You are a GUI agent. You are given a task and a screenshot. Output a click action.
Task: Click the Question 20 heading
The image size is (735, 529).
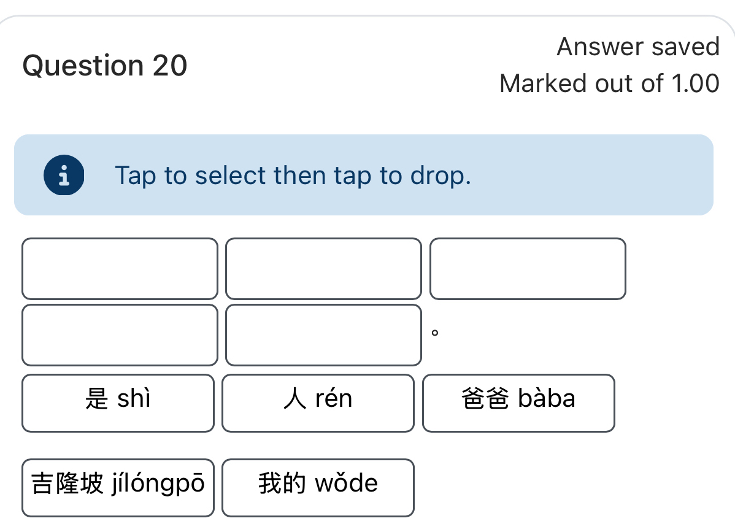[104, 65]
